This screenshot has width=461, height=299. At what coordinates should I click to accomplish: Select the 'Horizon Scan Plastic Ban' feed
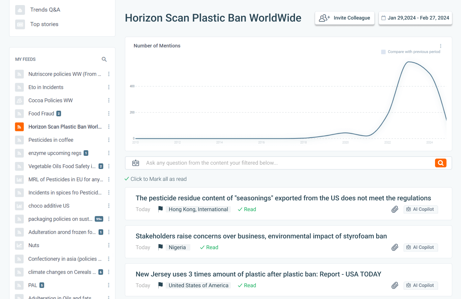click(x=65, y=127)
